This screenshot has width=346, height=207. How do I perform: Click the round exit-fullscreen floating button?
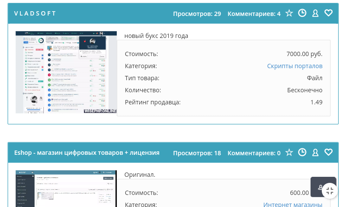pos(330,191)
